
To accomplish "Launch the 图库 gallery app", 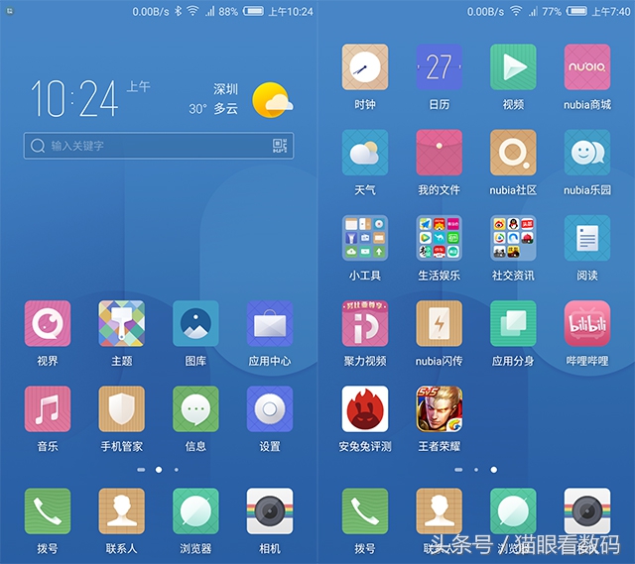I will point(195,324).
